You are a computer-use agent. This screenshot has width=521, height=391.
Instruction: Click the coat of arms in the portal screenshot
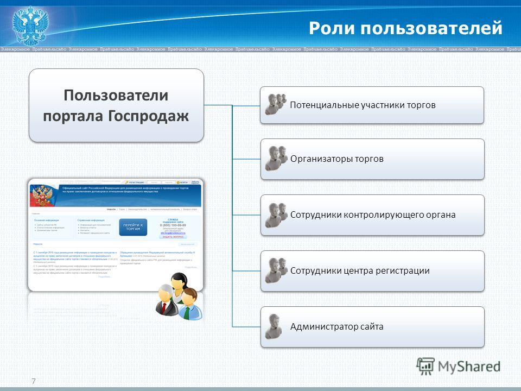(43, 196)
